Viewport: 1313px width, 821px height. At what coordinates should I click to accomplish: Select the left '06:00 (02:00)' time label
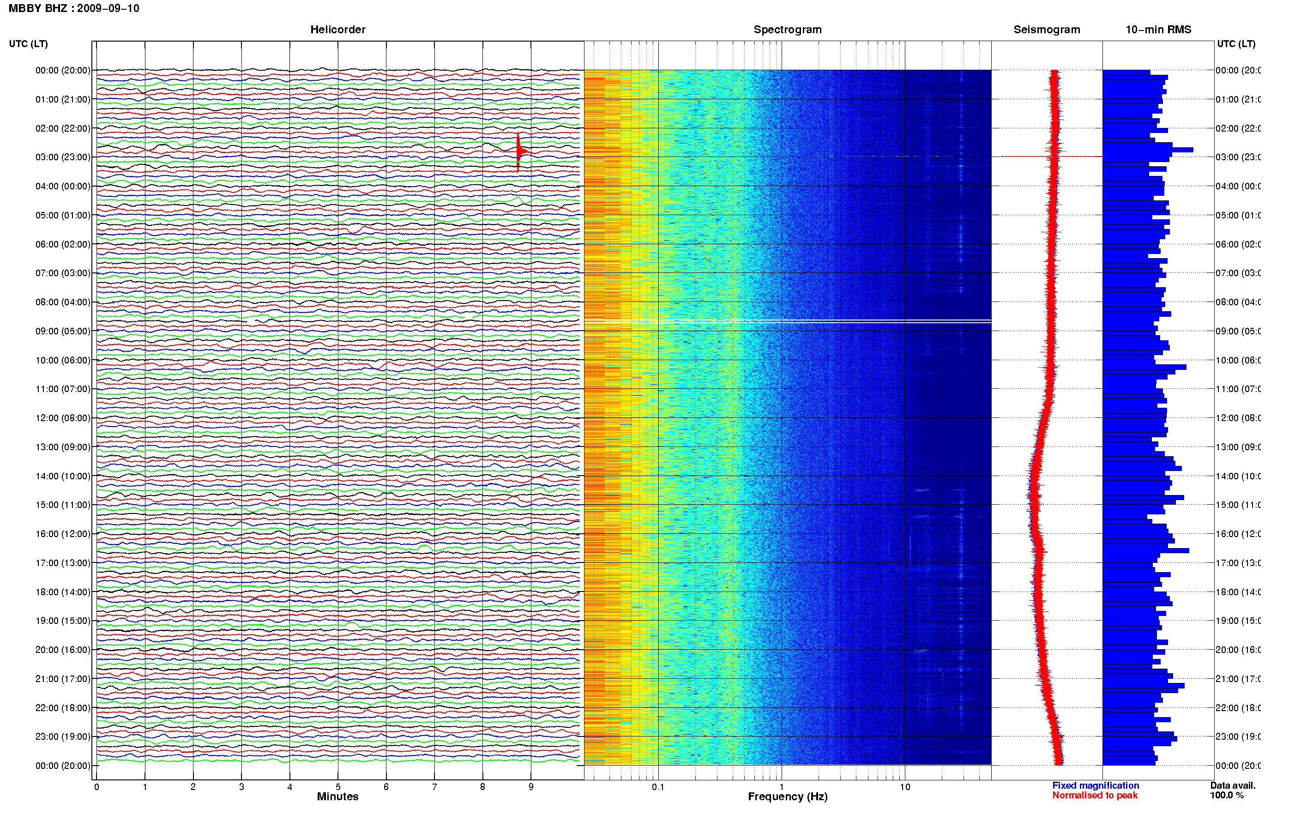tap(63, 244)
